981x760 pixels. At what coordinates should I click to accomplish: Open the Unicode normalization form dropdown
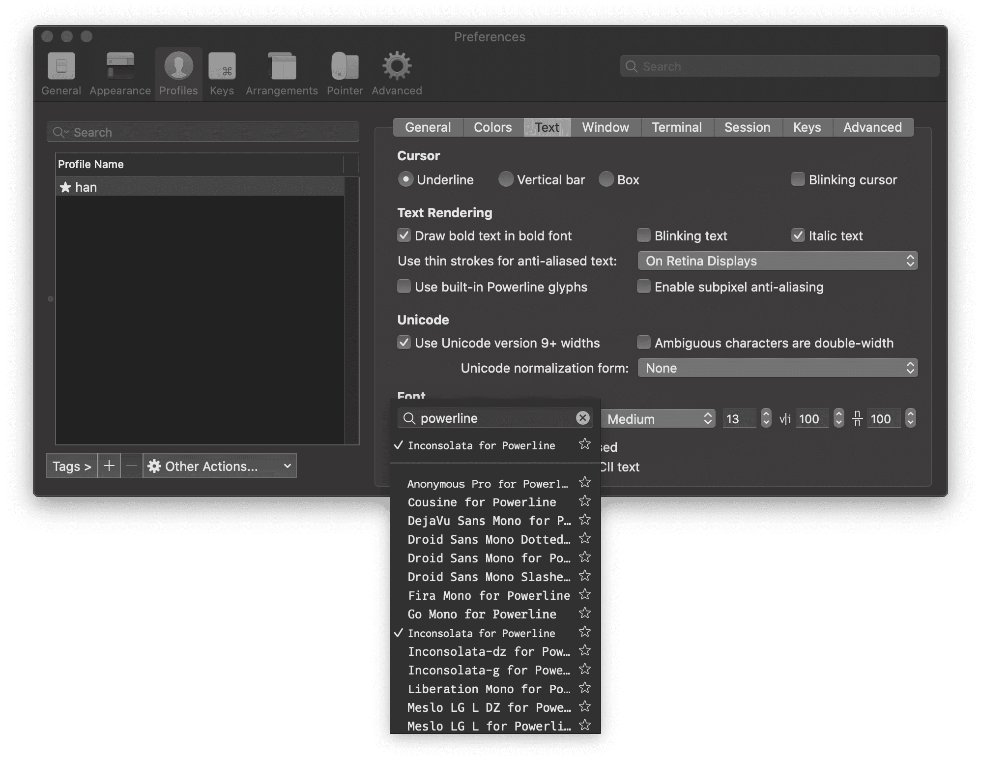(x=778, y=368)
